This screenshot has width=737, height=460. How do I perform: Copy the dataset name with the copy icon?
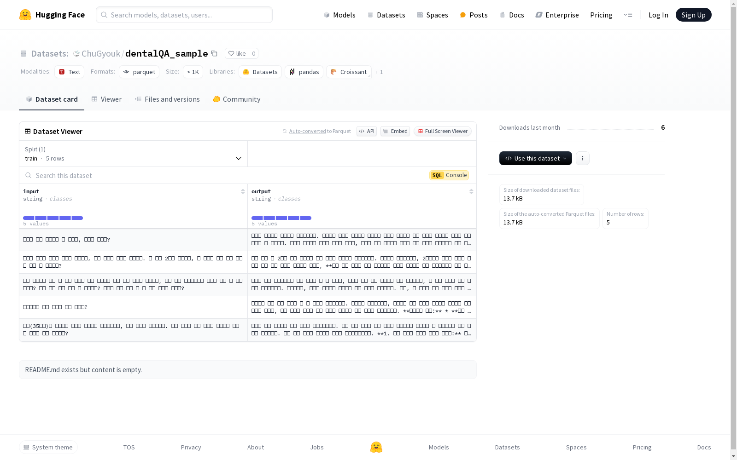214,53
